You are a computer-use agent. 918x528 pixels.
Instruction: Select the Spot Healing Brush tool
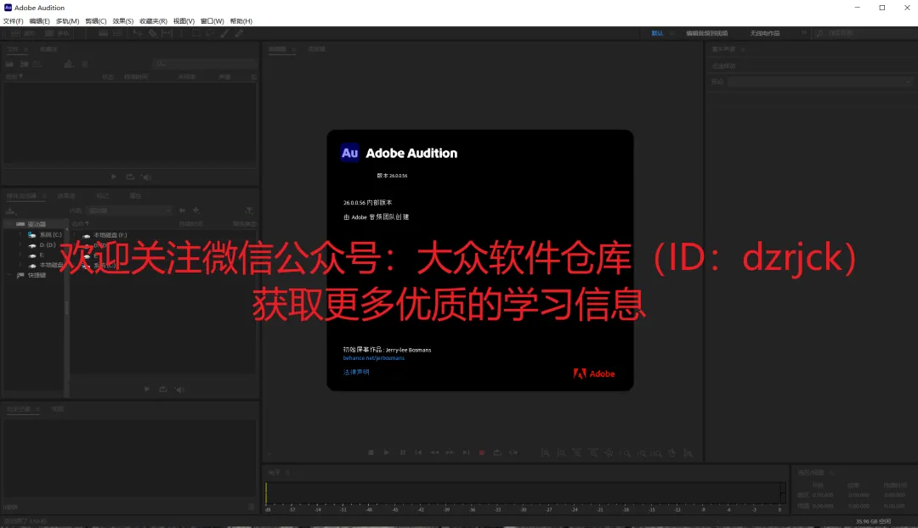click(x=240, y=33)
